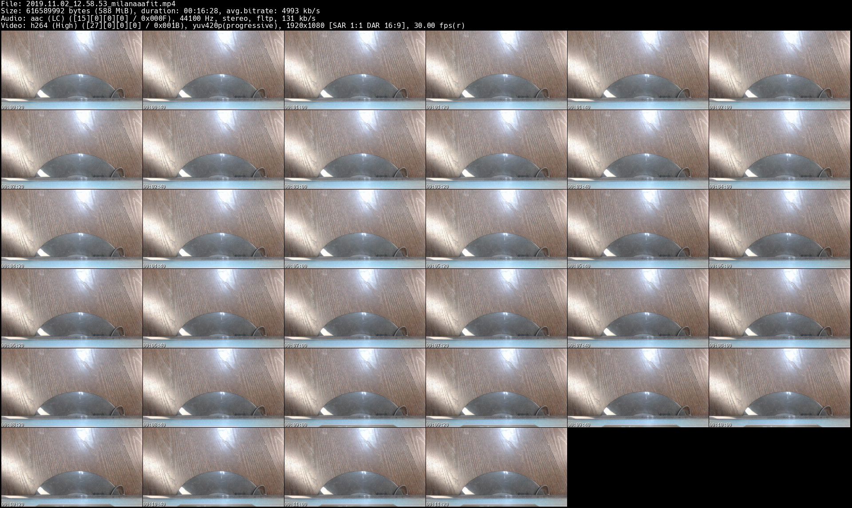Click the file name line 2019.11.02_12.58.53_milanaaafit.mp4
852x508 pixels.
coord(88,4)
